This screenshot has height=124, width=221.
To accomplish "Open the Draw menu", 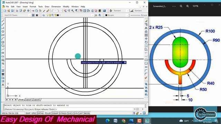I will pos(47,7).
